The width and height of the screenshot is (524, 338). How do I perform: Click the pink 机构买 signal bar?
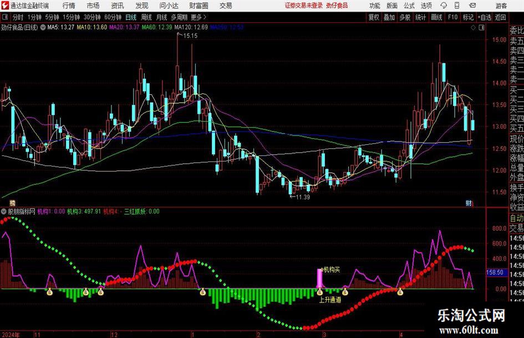click(x=319, y=278)
